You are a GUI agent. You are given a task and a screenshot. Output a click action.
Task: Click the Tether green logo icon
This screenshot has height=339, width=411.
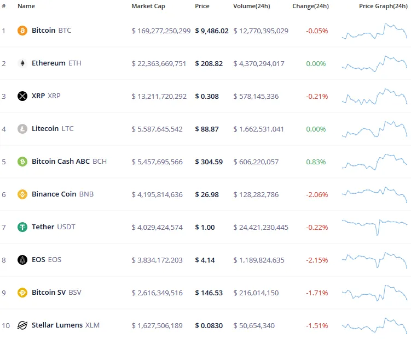click(x=22, y=227)
